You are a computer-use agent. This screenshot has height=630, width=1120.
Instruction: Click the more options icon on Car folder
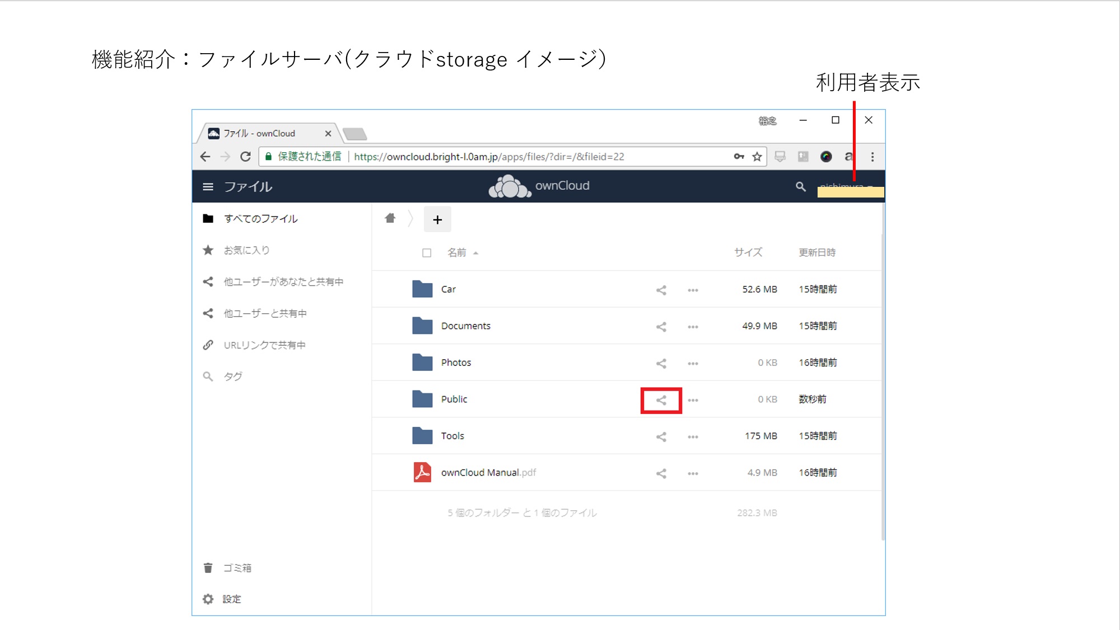(x=692, y=289)
